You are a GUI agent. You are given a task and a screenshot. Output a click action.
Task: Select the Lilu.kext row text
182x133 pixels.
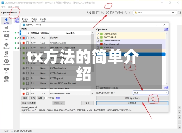tap(54, 38)
